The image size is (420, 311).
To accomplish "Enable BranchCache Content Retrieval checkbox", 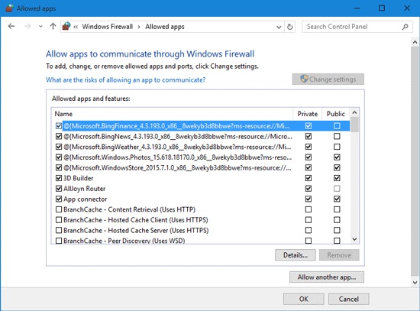I will coord(59,209).
